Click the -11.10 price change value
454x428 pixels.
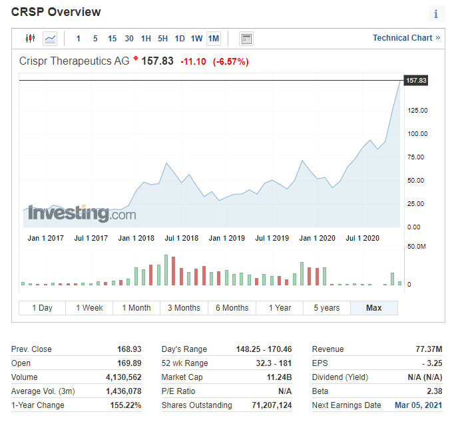pyautogui.click(x=193, y=61)
